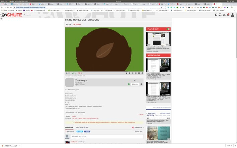Dislike the video with thumbs down
This screenshot has height=148, width=237.
80,73
